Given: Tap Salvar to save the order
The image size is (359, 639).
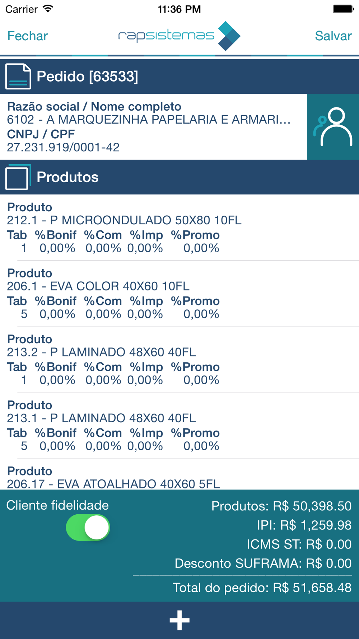Looking at the screenshot, I should coord(333,36).
